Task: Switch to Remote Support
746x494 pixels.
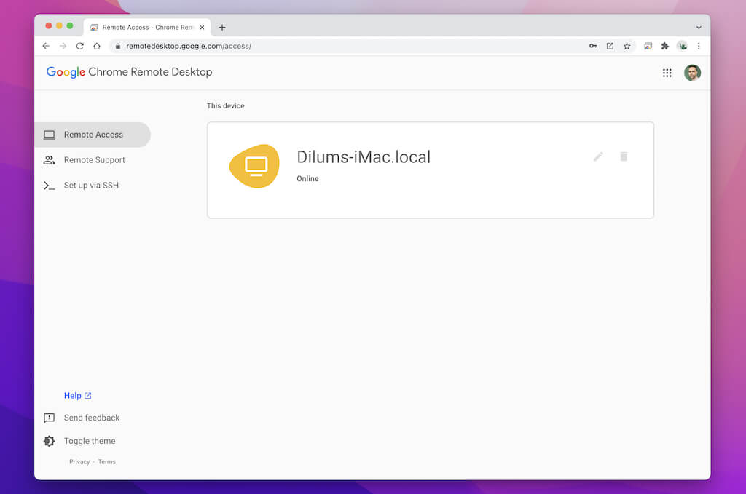Action: [93, 160]
